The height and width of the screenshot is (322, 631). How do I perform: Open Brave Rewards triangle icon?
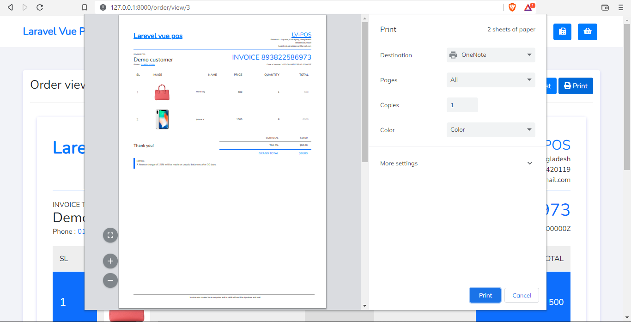[x=528, y=7]
